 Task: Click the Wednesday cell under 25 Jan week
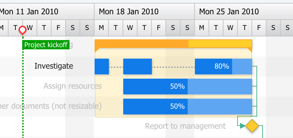[230, 28]
